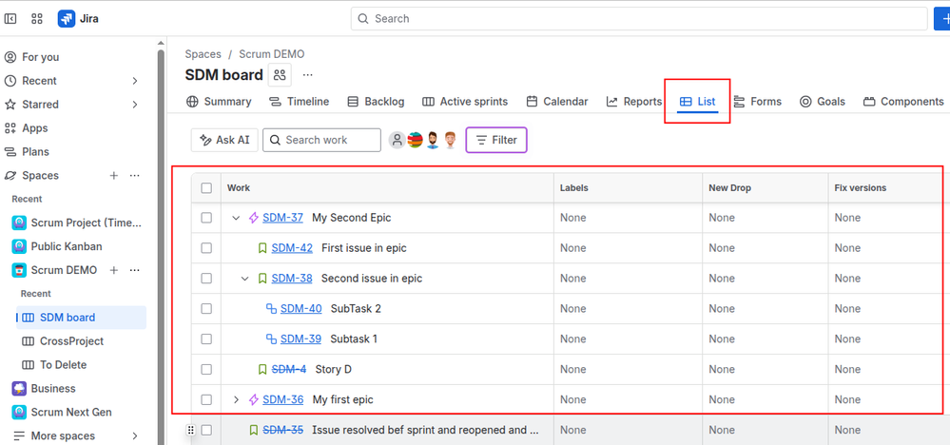The height and width of the screenshot is (445, 950).
Task: Click the Search work input field
Action: point(321,140)
